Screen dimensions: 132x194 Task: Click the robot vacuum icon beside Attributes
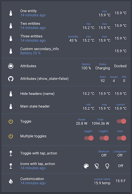[x=11, y=66]
